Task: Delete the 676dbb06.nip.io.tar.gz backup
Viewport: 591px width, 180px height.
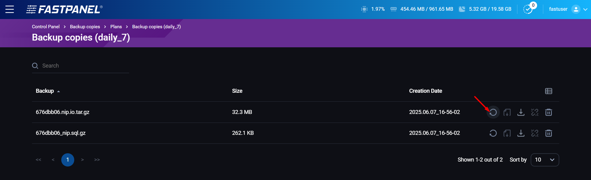Action: click(x=548, y=112)
